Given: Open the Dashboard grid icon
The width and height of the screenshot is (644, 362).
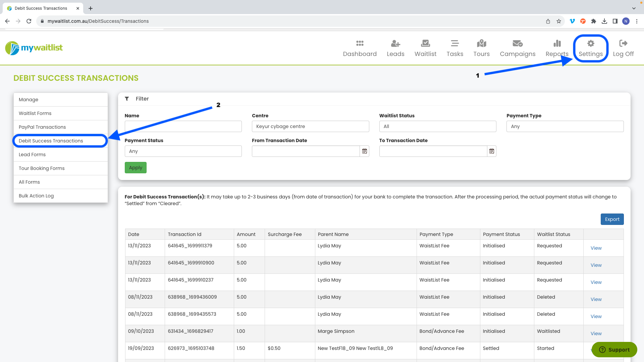Looking at the screenshot, I should 360,44.
